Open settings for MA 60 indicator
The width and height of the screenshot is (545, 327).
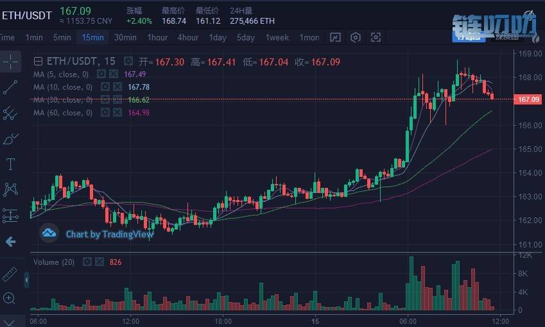[105, 112]
